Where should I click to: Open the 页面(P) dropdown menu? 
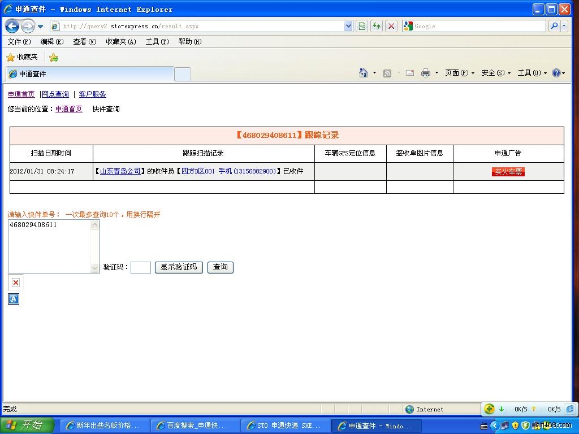(x=459, y=73)
